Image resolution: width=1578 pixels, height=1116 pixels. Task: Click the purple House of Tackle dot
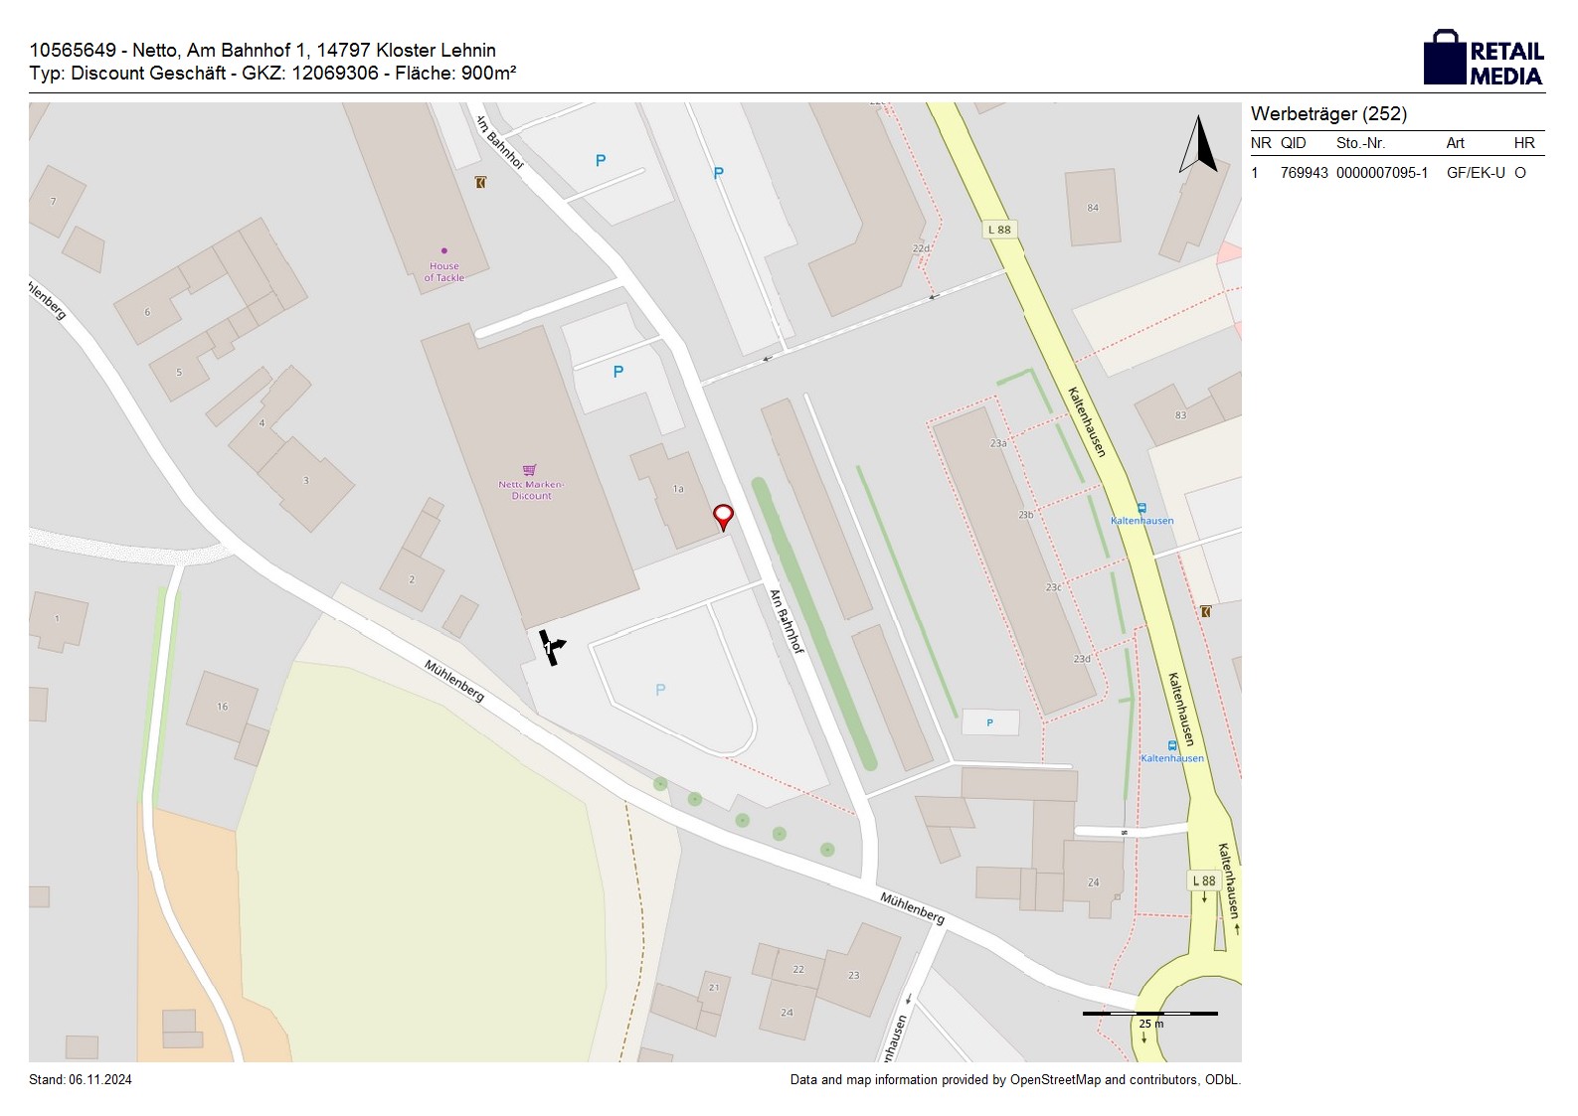(x=443, y=250)
